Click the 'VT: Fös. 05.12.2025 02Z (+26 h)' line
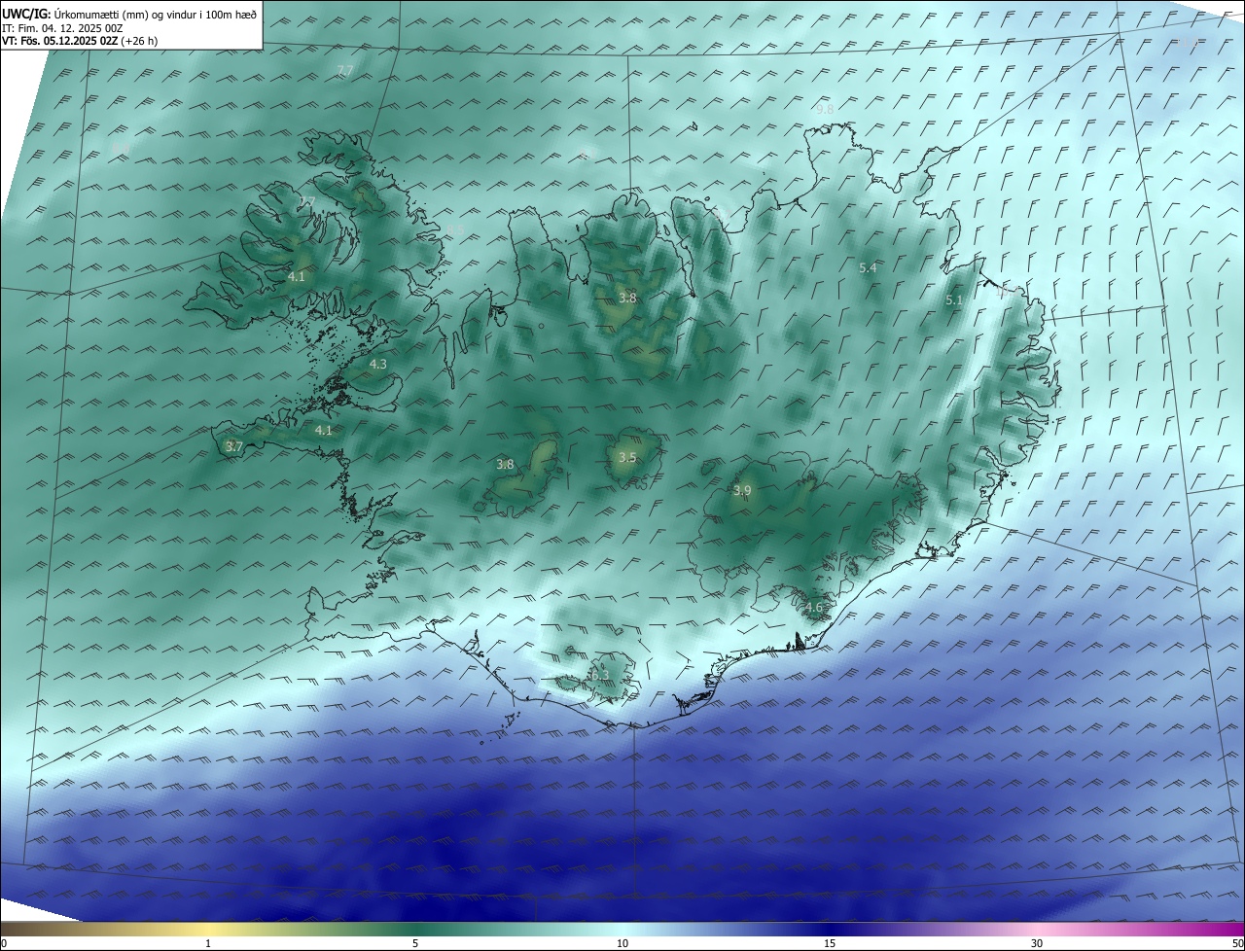Image resolution: width=1245 pixels, height=951 pixels. coord(80,41)
